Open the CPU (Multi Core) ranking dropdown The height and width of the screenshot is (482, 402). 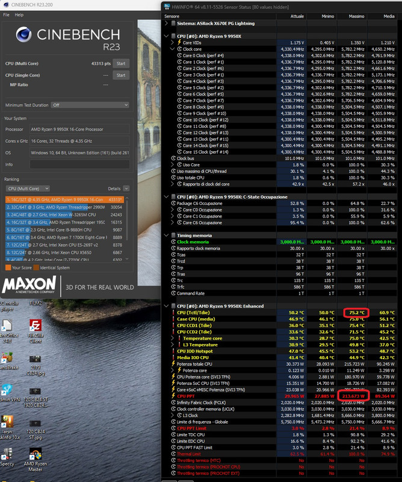28,189
